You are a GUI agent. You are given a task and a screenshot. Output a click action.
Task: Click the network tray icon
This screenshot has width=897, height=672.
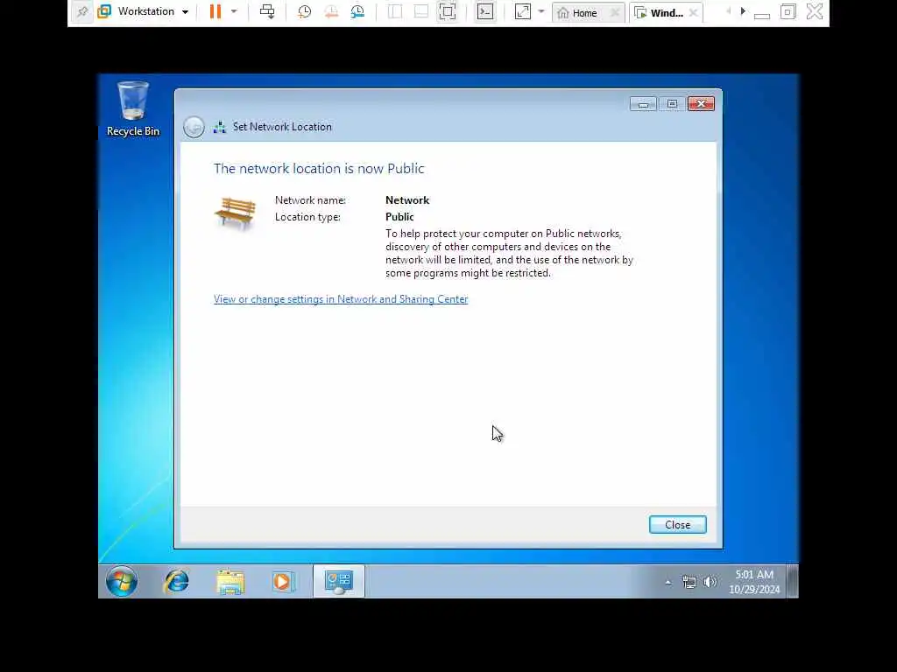[689, 582]
